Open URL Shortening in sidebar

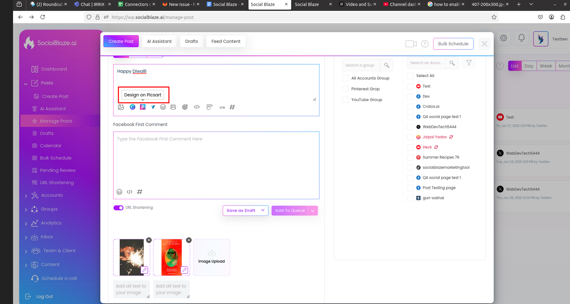[x=57, y=182]
